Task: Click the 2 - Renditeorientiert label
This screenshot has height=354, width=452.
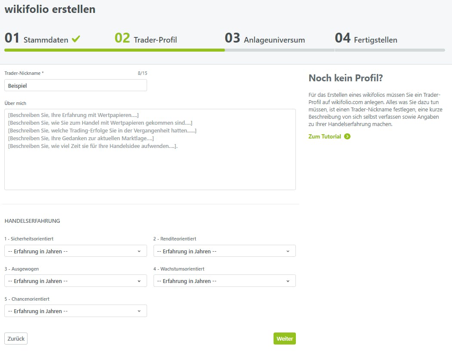Action: (x=175, y=239)
